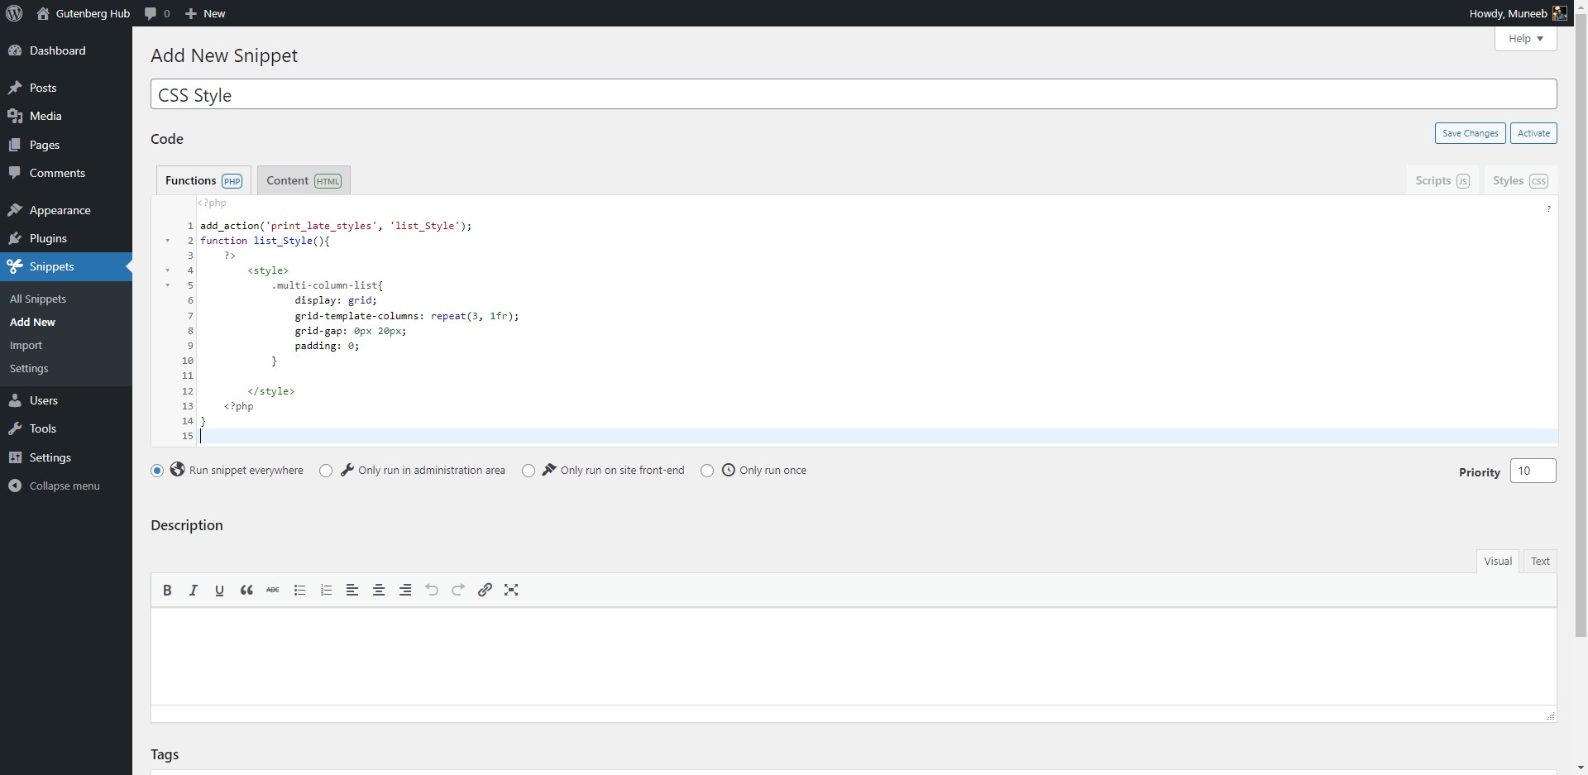The image size is (1588, 775).
Task: Choose the Only run once execution option
Action: (x=706, y=470)
